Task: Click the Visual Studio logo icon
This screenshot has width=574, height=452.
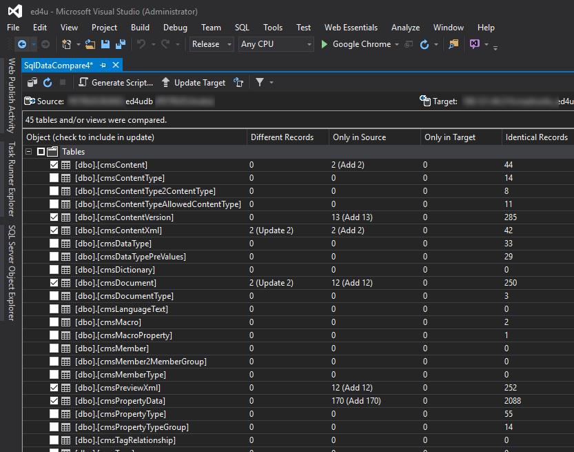Action: click(x=15, y=11)
